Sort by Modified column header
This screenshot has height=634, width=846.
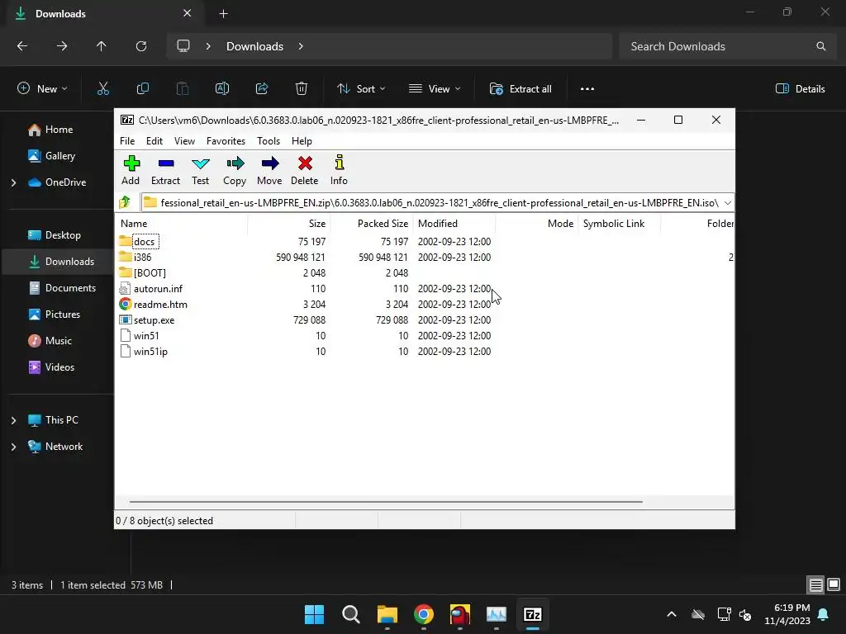454,223
